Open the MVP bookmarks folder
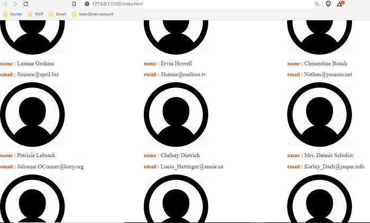Screen dimensions: 370x223 click(x=35, y=14)
